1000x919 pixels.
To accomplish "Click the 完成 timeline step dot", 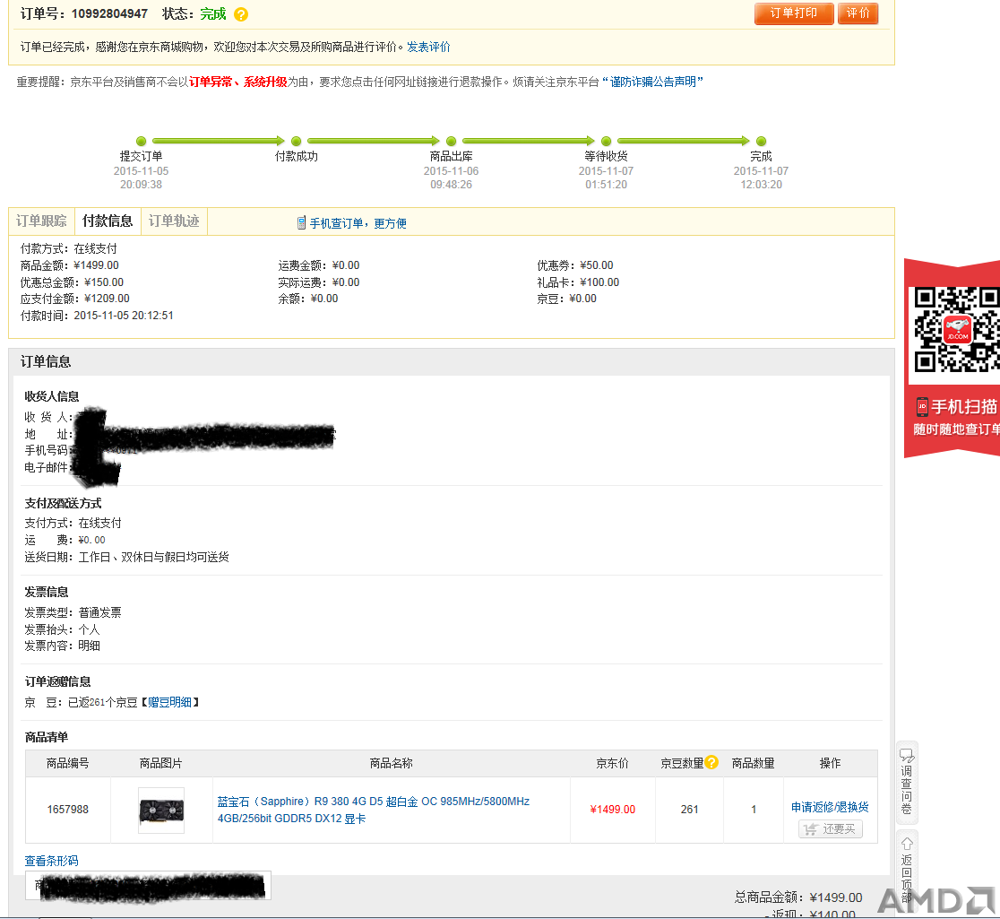I will pyautogui.click(x=761, y=141).
